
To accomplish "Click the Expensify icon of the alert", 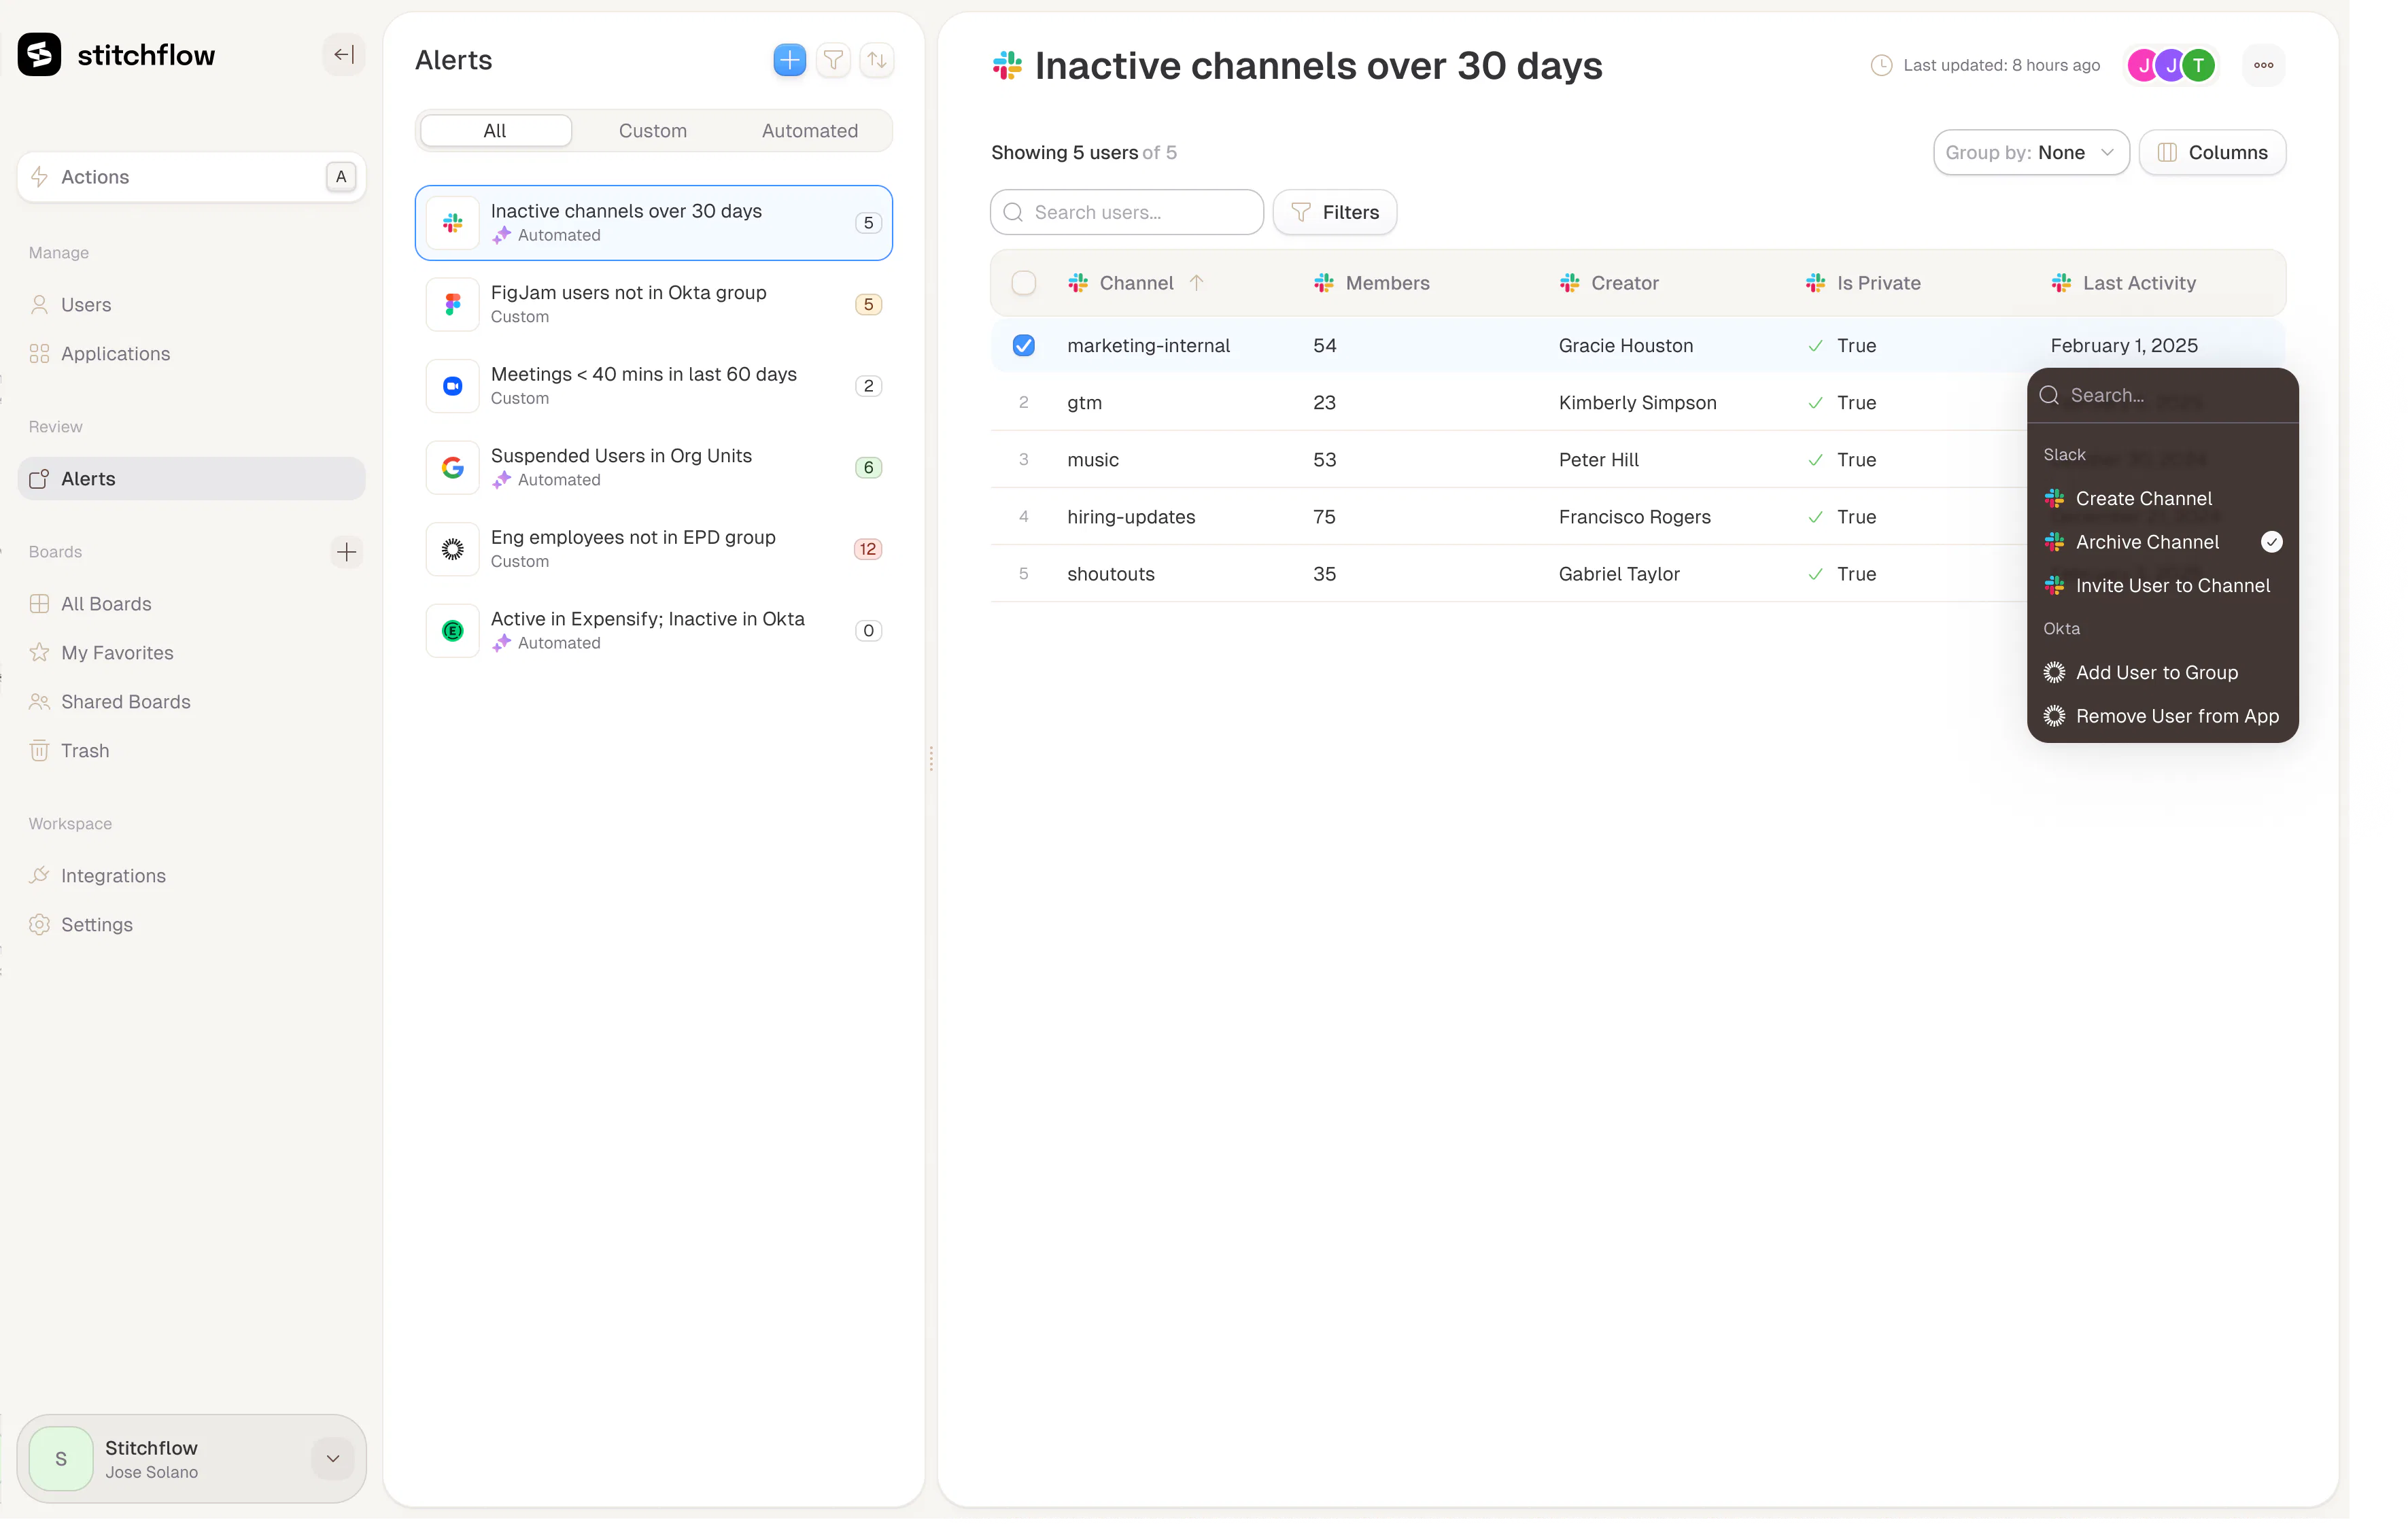I will (x=453, y=631).
